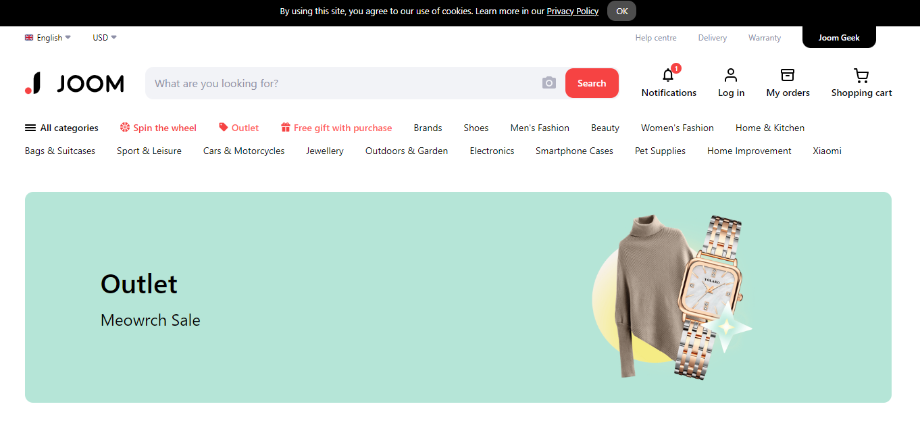This screenshot has width=920, height=421.
Task: Click the Outlet banner heading
Action: (139, 284)
